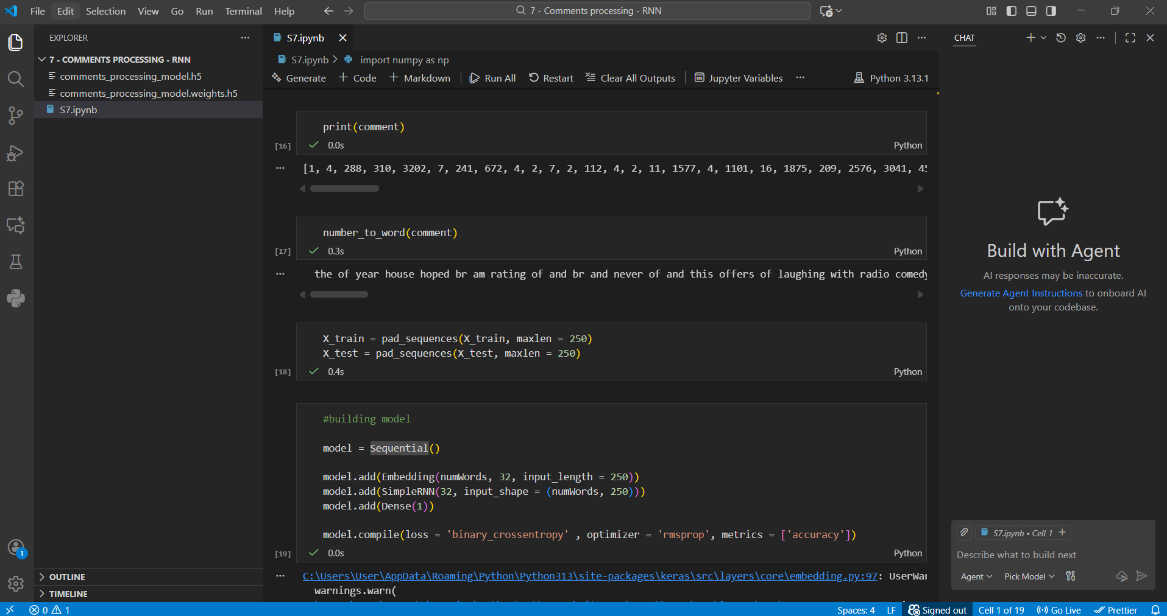The width and height of the screenshot is (1167, 616).
Task: Attach context with the paperclip icon
Action: pos(964,533)
